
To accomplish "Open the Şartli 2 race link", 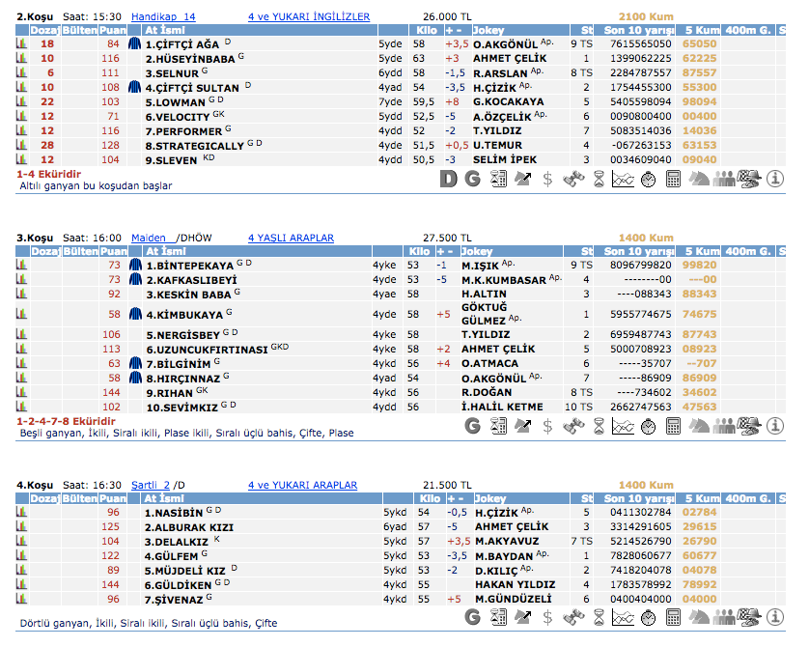I will 153,485.
